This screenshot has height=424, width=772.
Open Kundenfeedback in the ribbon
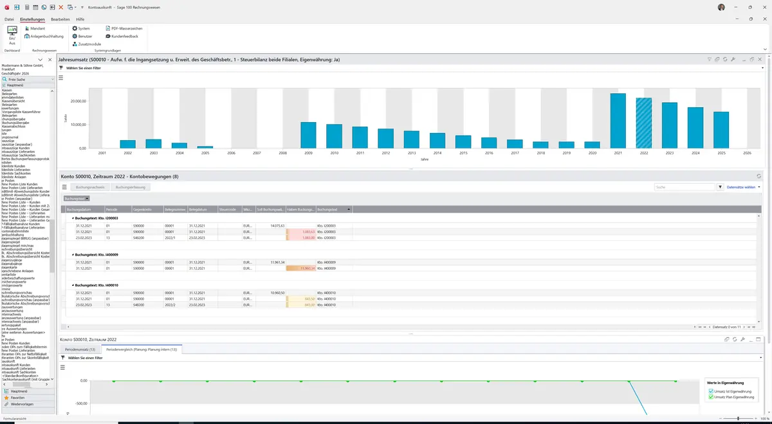pos(121,36)
